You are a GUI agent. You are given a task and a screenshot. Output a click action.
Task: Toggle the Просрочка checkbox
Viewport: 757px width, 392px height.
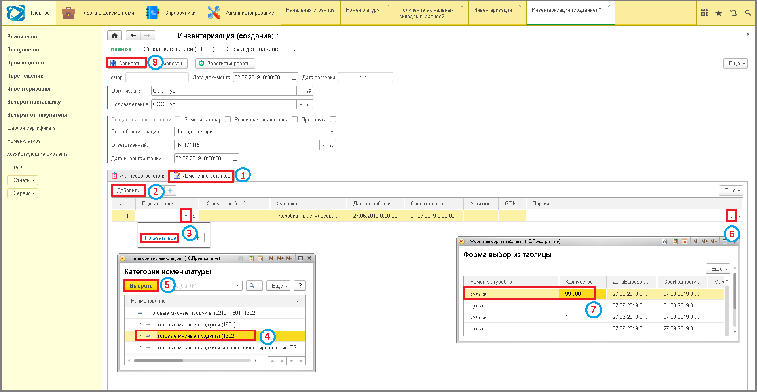point(333,119)
